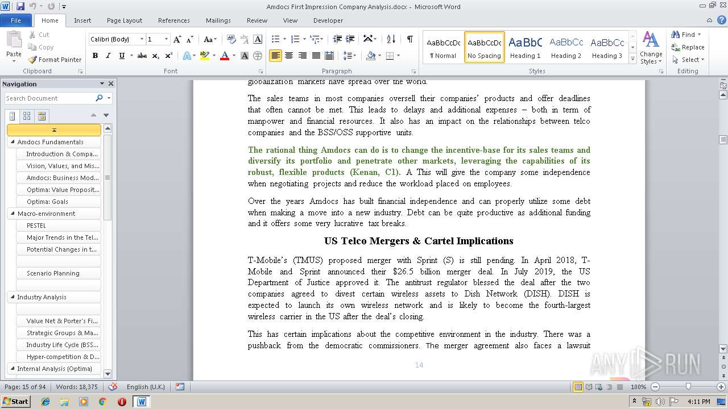Adjust the zoom slider handle
Viewport: 728px width, 409px height.
[x=688, y=387]
